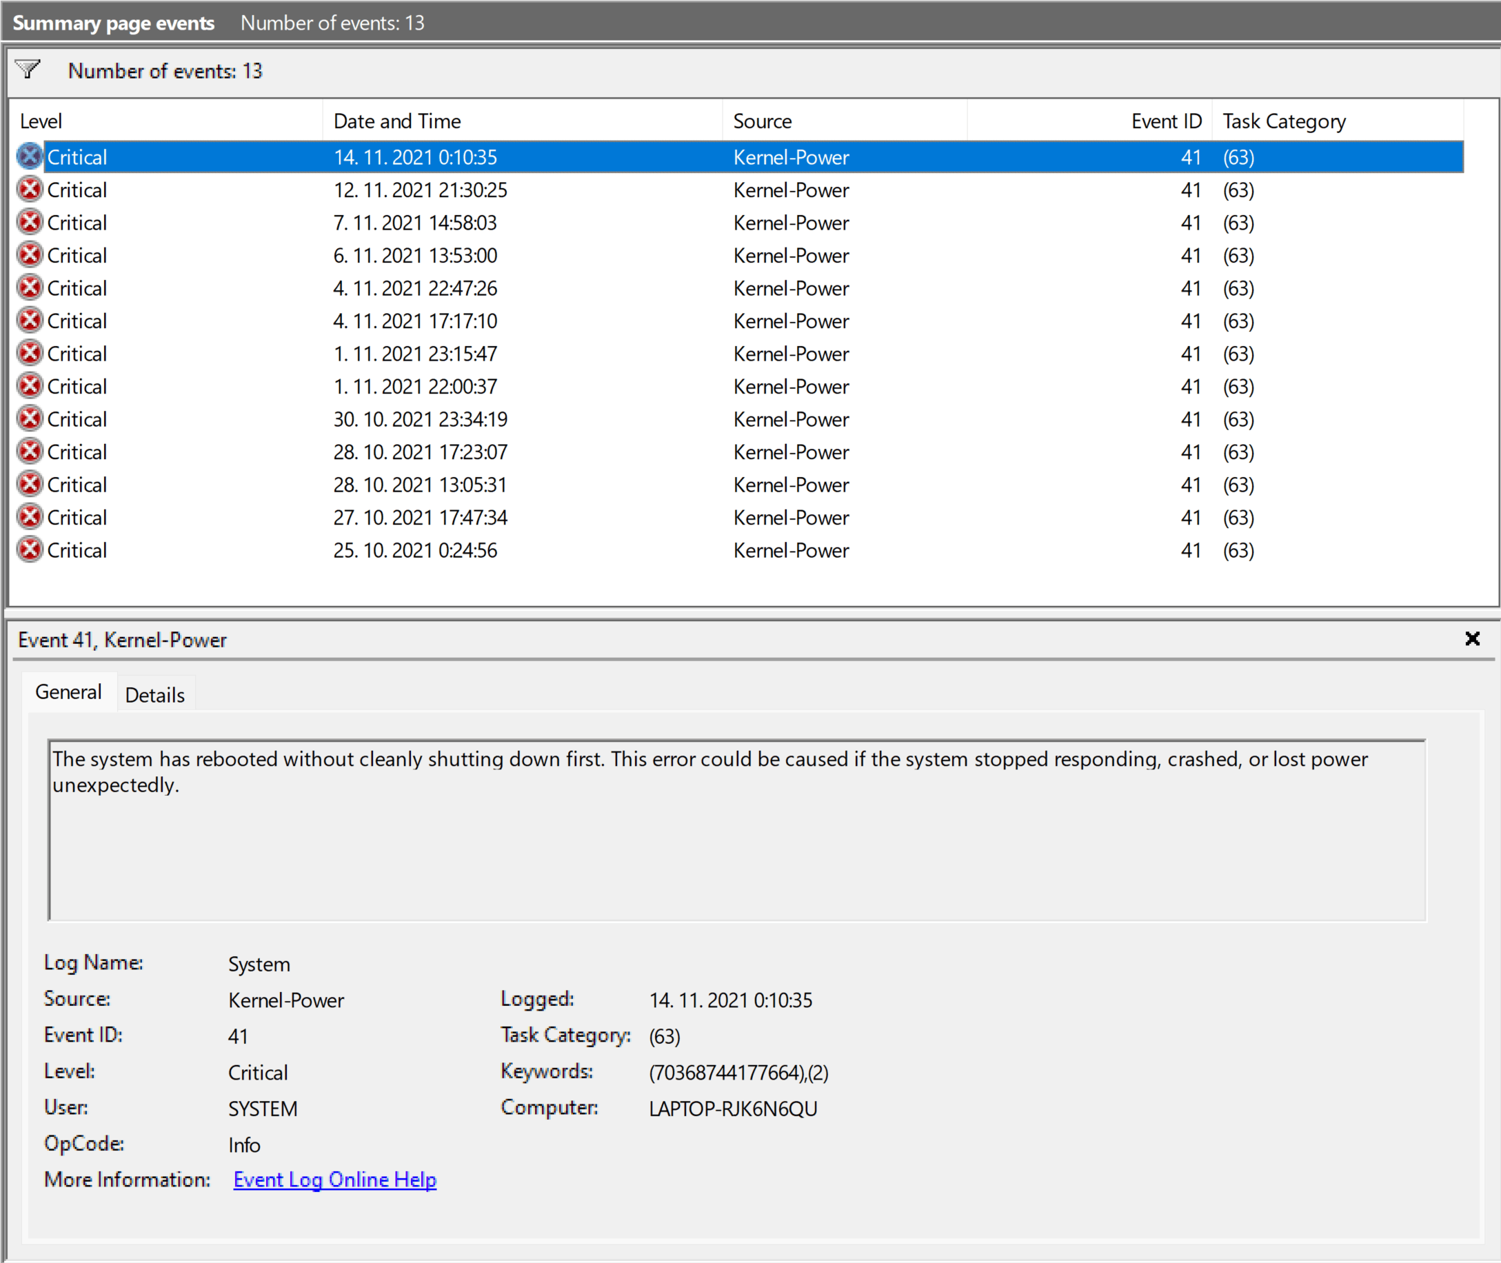Click the Event ID column header
This screenshot has height=1263, width=1501.
1166,121
